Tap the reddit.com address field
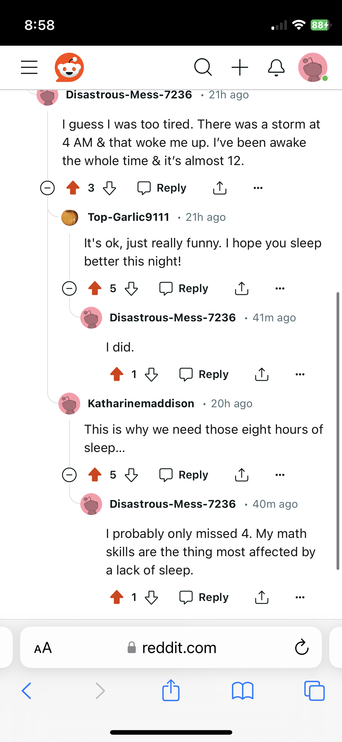The width and height of the screenshot is (342, 742). pyautogui.click(x=179, y=648)
